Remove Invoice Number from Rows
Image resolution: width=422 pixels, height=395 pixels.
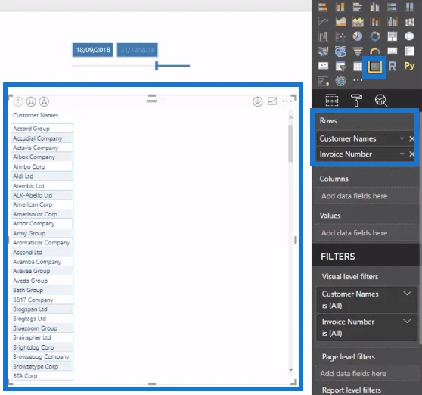(x=411, y=154)
